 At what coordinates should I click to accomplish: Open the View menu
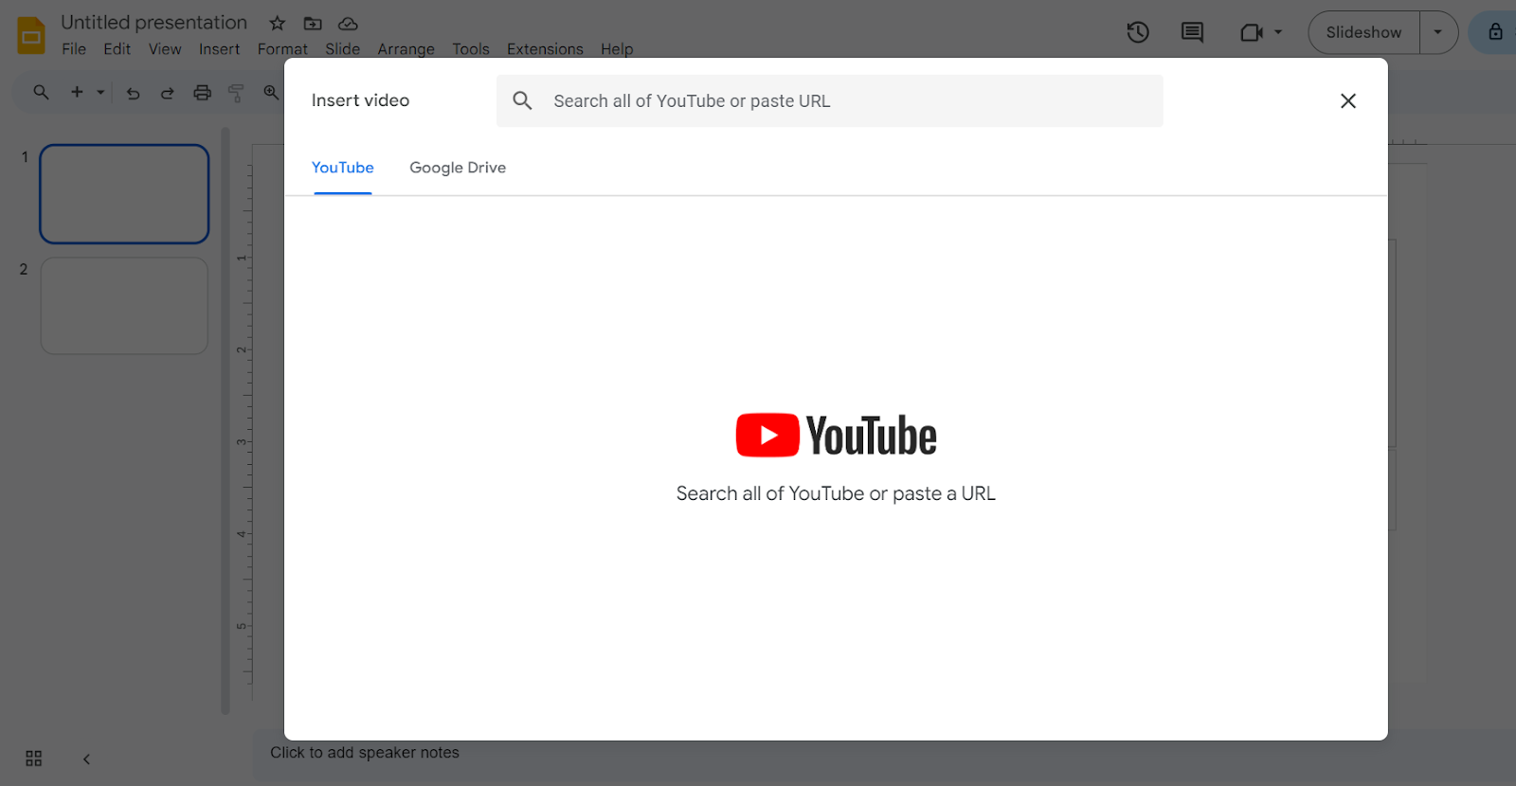(165, 49)
